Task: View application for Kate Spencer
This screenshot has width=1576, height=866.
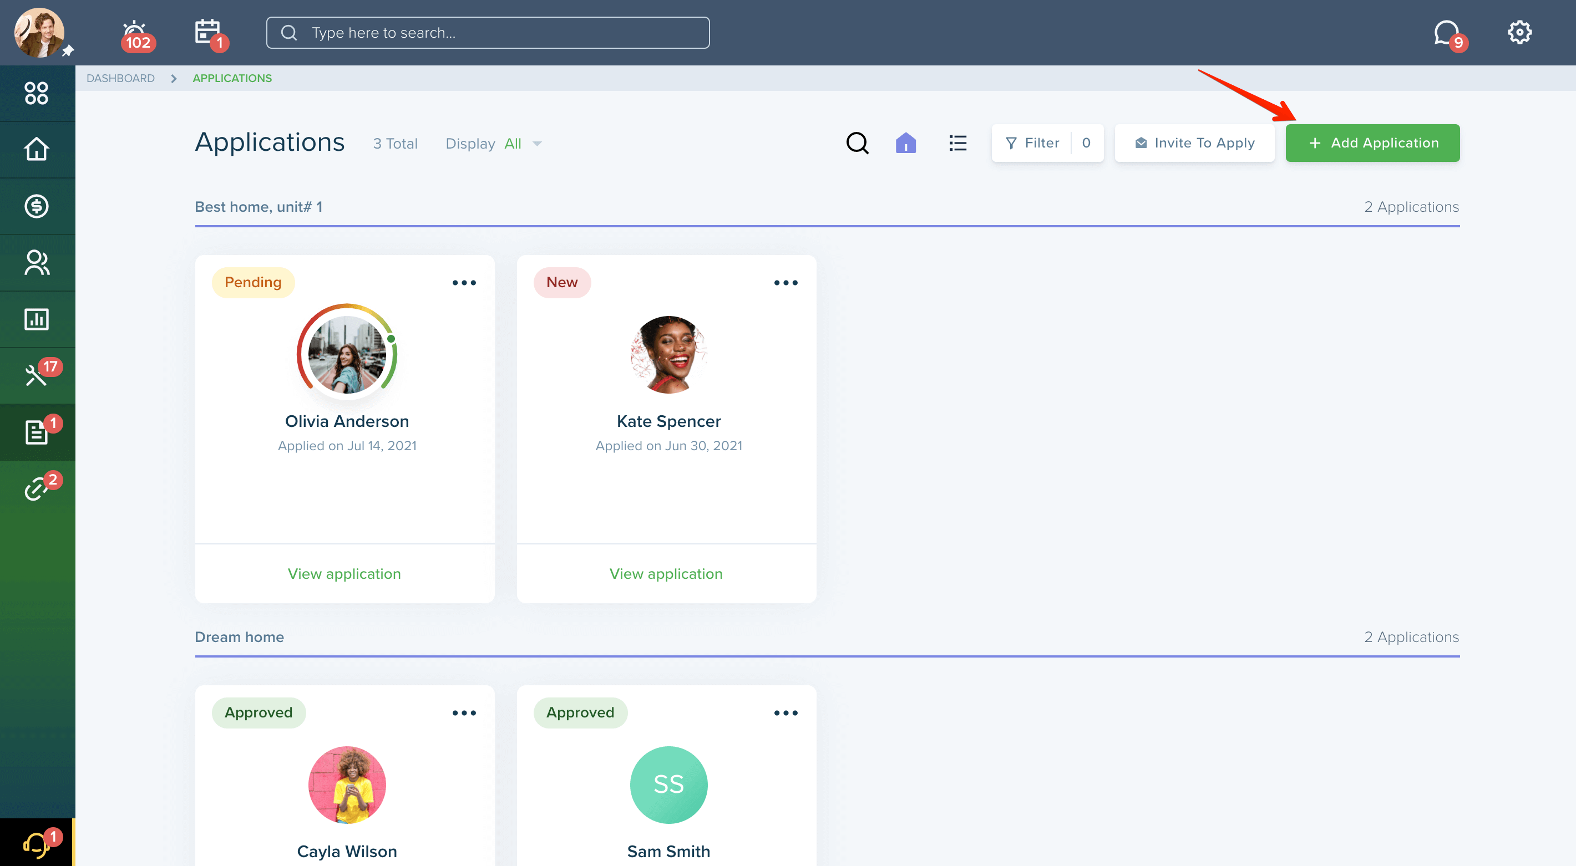Action: (666, 574)
